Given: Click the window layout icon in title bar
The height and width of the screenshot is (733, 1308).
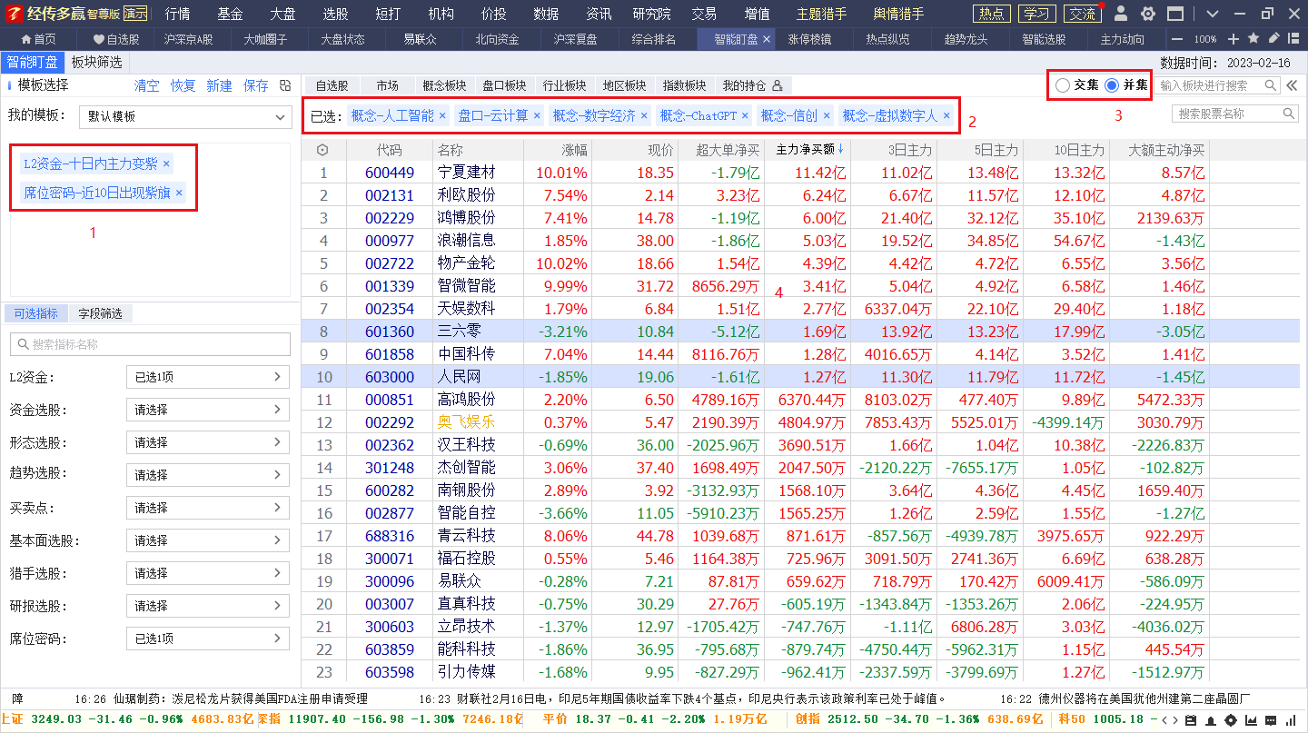Looking at the screenshot, I should click(1175, 14).
